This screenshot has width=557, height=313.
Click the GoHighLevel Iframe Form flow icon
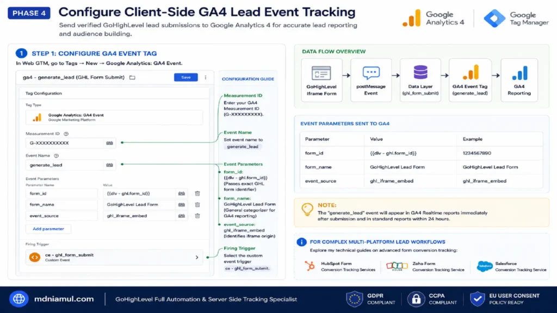click(x=321, y=73)
